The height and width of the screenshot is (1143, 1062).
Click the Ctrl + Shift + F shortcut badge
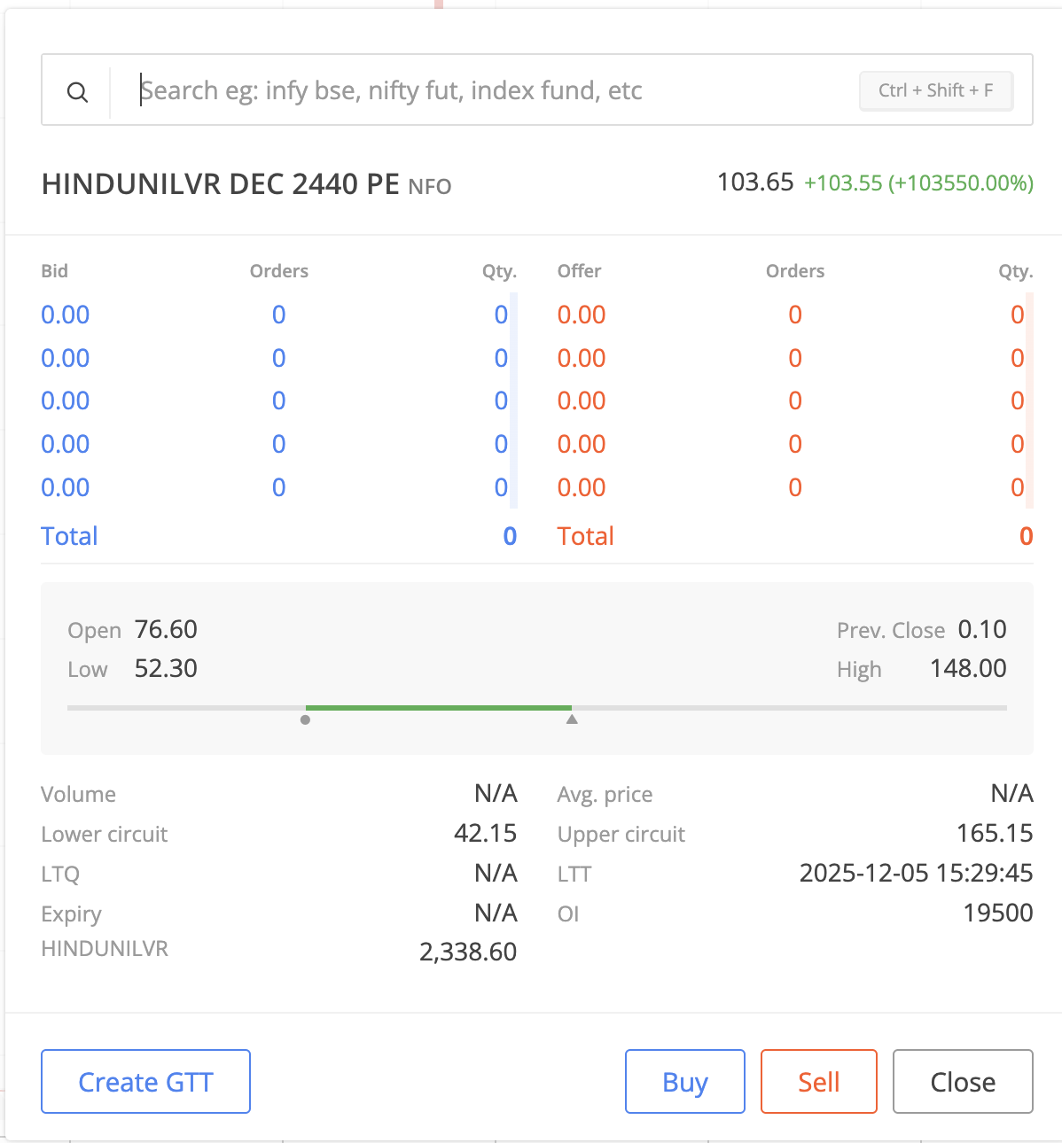935,90
